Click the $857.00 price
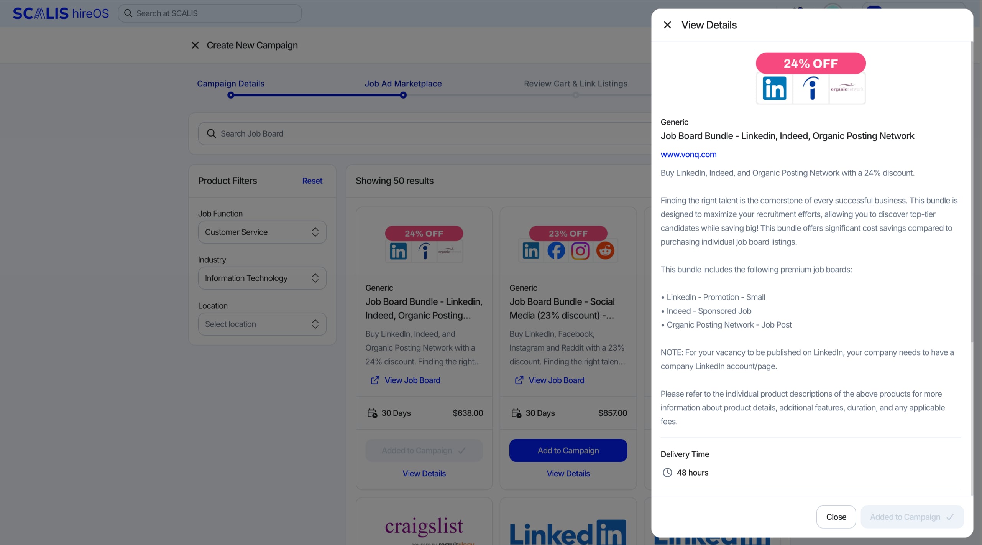 click(613, 413)
